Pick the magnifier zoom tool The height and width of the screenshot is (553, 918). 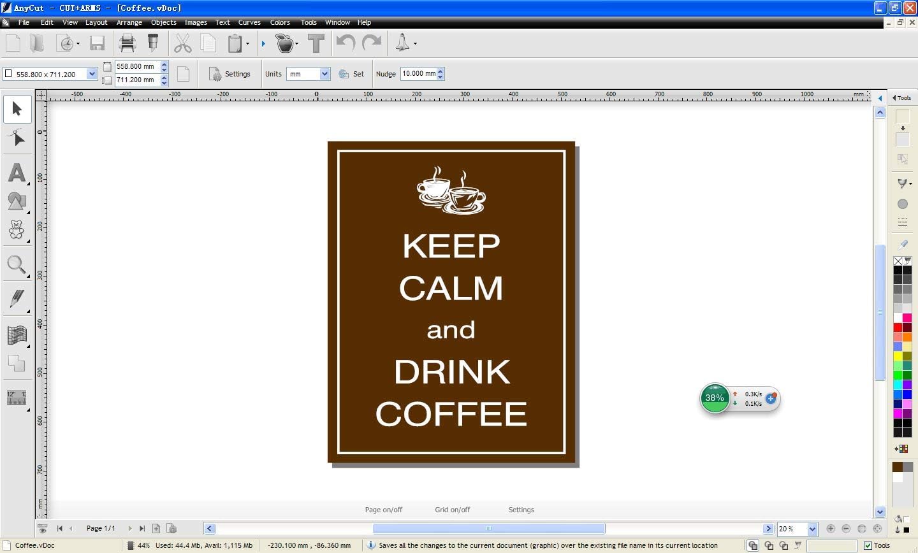tap(17, 264)
